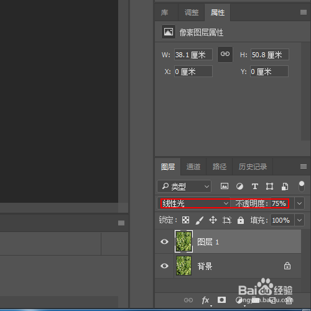Viewport: 311px width, 311px height.
Task: Click the W width field 38.1 厘米
Action: pos(193,55)
